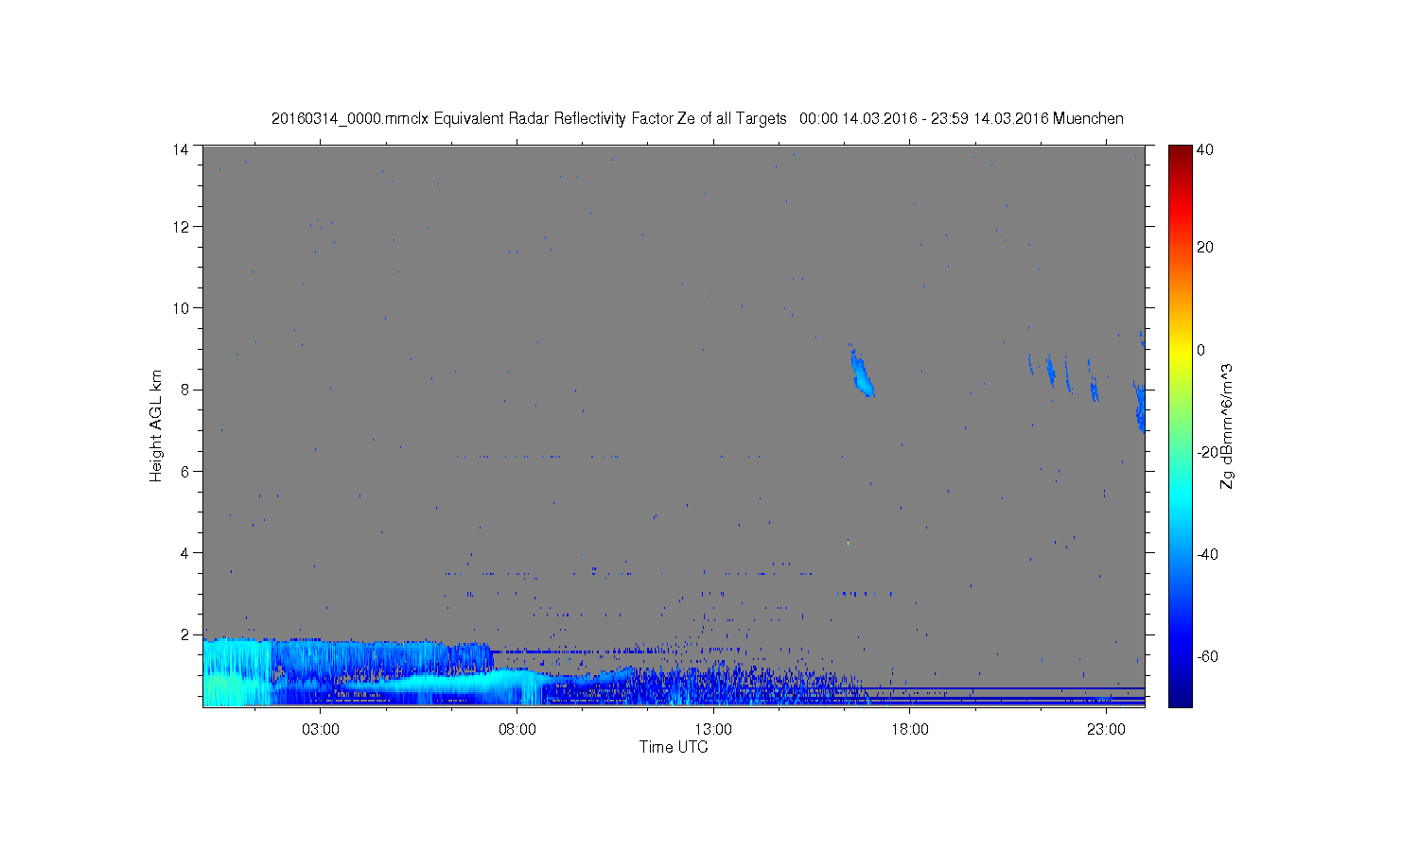Click the 23:00 time tick label

1106,730
